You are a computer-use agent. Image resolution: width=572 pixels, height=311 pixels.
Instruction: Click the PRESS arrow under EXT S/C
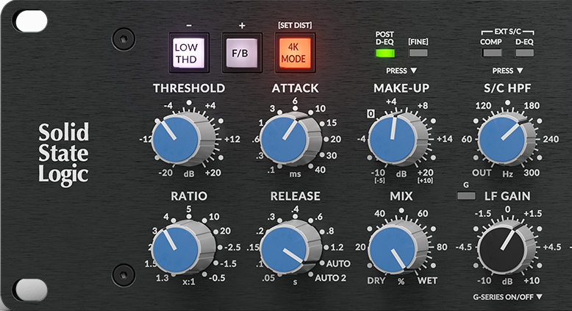507,71
